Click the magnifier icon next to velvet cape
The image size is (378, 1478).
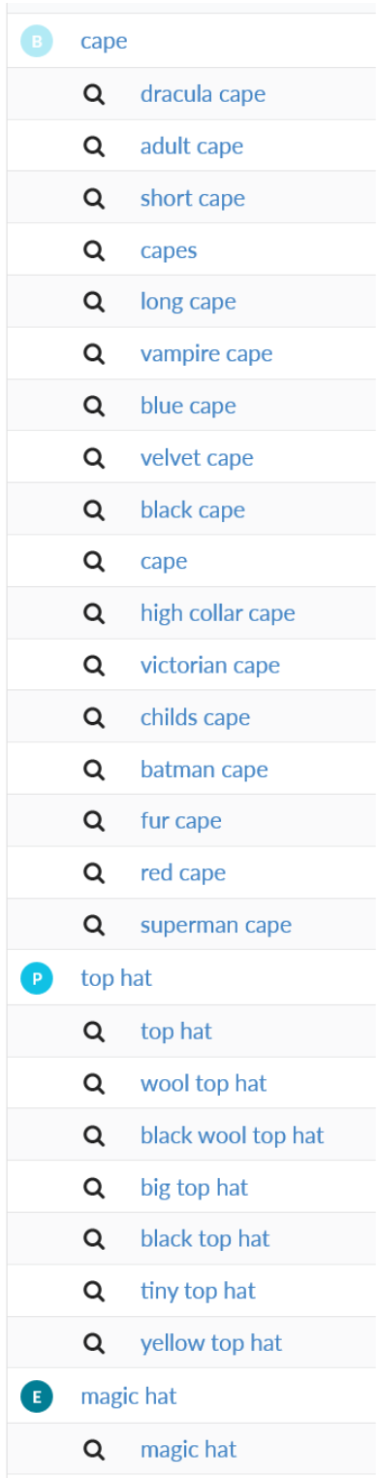(94, 458)
